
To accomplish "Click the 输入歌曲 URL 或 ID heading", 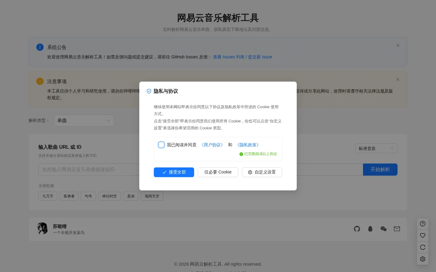I will point(60,147).
